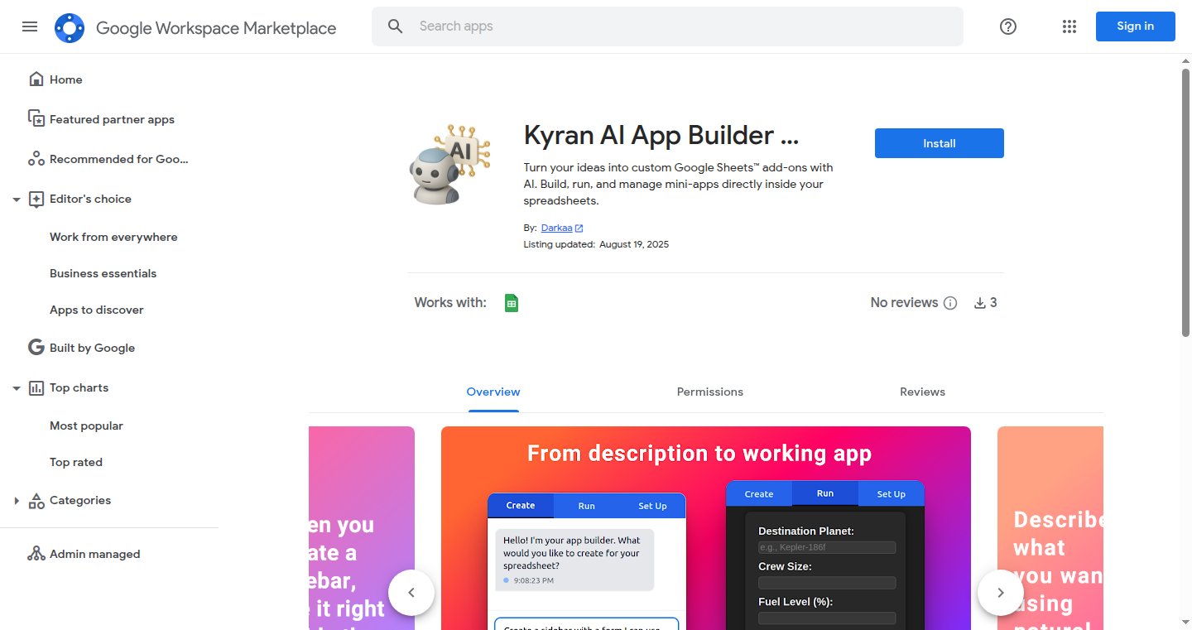This screenshot has width=1192, height=630.
Task: Open Featured partner apps label
Action: click(x=112, y=119)
